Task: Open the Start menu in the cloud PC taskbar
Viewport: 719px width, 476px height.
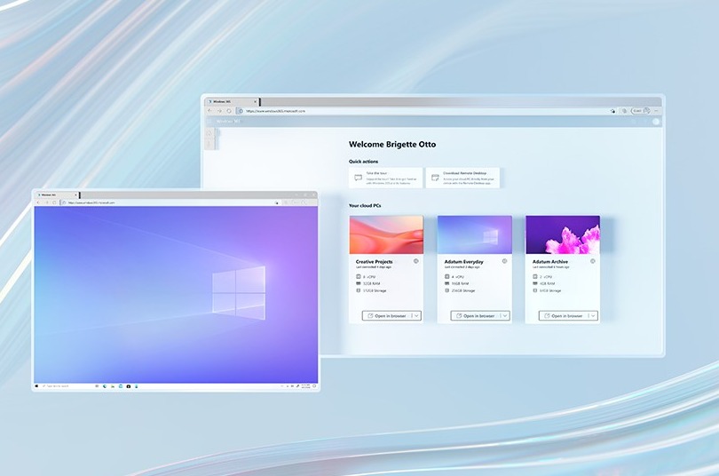Action: click(x=36, y=386)
